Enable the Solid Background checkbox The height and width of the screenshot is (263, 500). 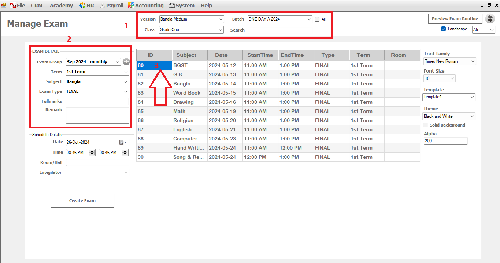click(x=425, y=125)
